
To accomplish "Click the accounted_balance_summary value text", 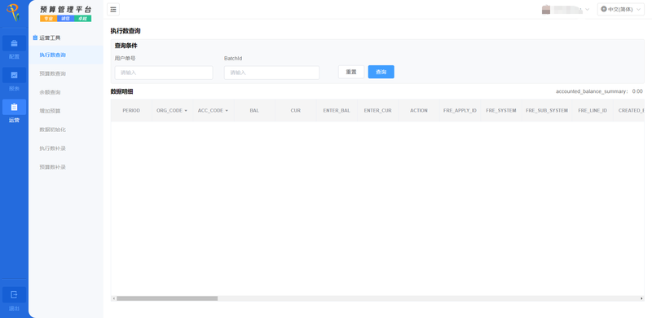I will coord(637,91).
